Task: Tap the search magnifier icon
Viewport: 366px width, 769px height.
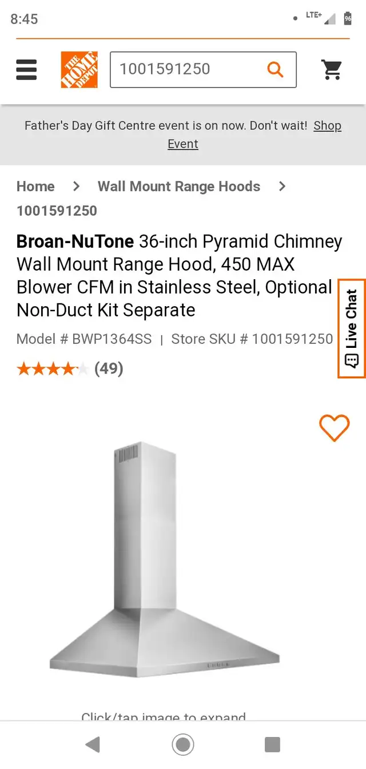Action: click(x=275, y=69)
